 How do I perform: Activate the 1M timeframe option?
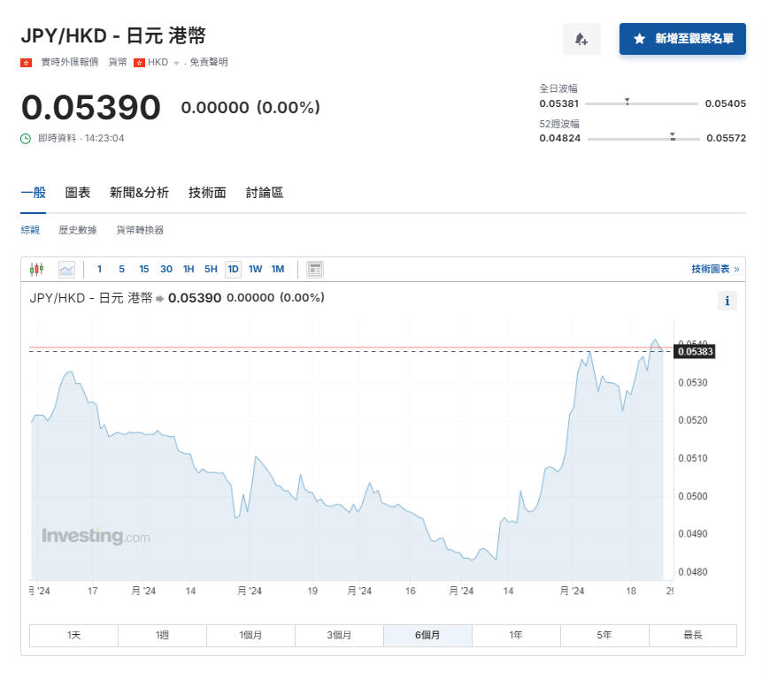click(x=277, y=269)
